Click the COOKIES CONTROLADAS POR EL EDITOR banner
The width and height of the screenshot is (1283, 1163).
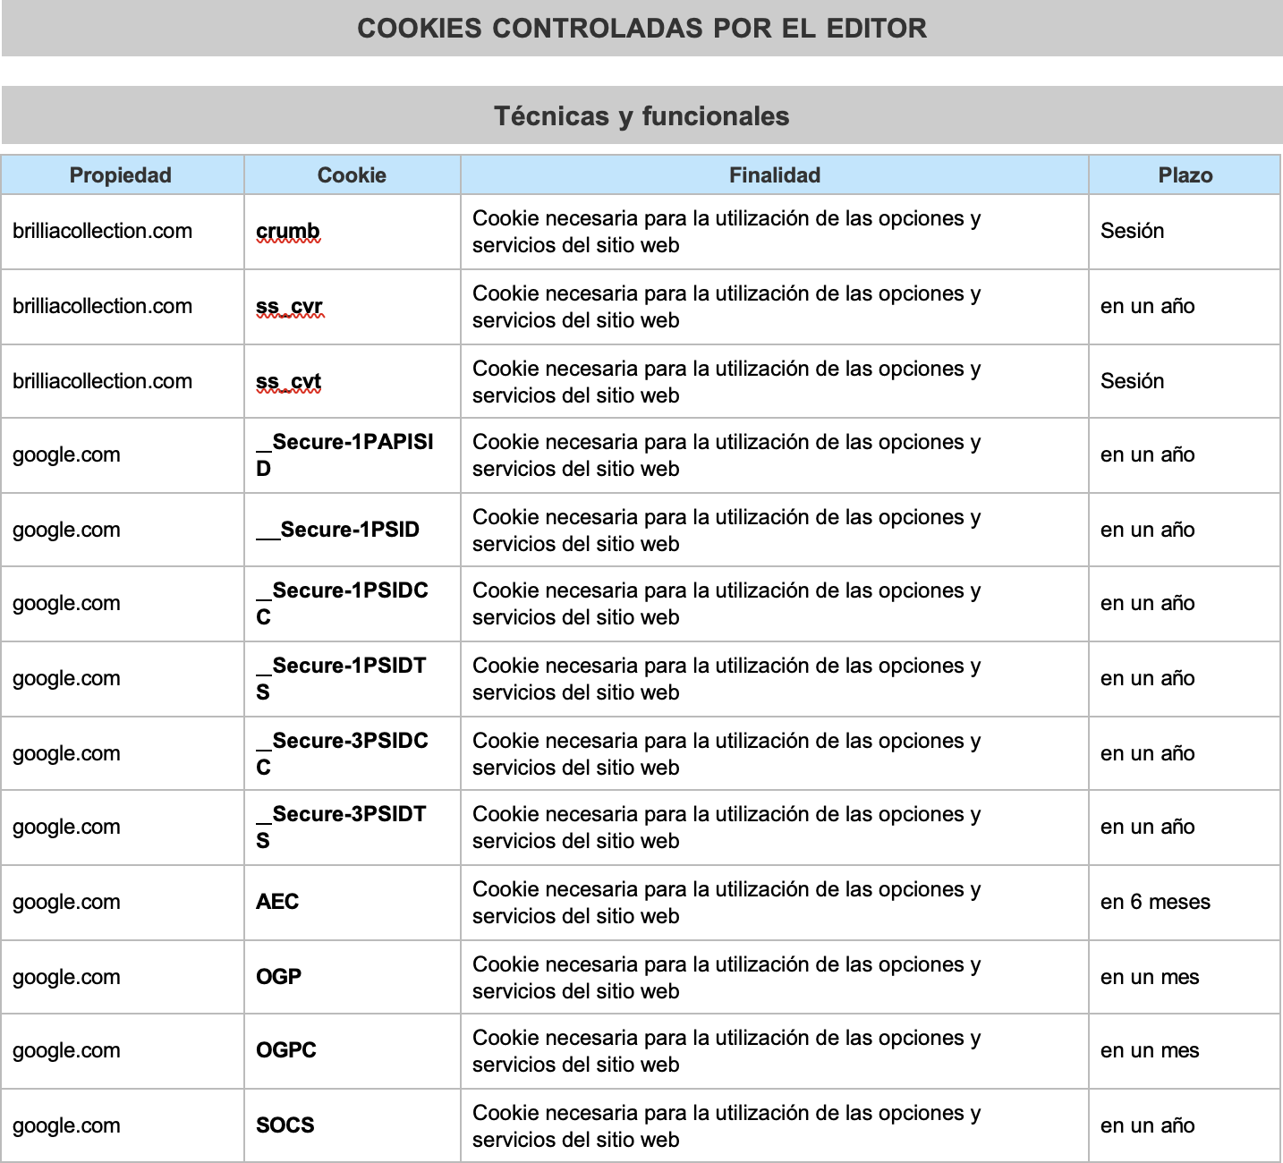[x=641, y=29]
